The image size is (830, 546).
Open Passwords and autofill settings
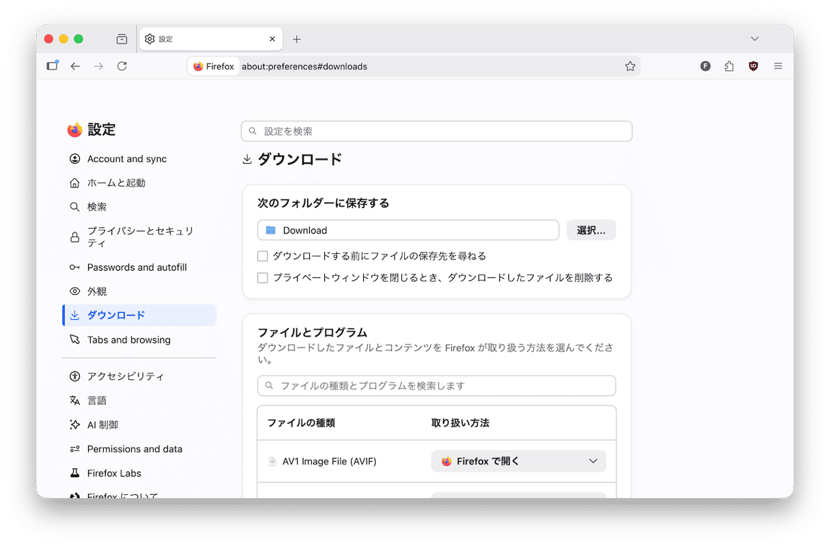coord(139,268)
